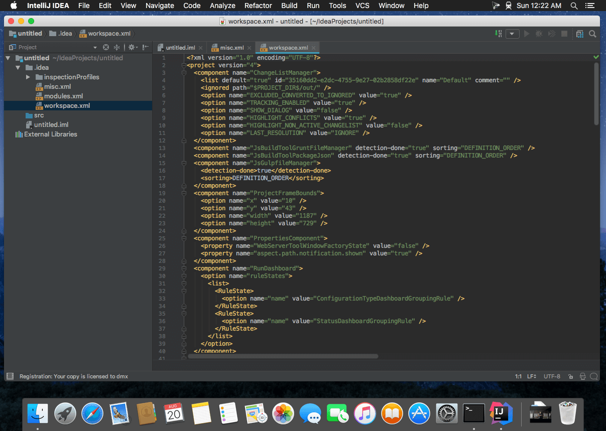Close the untitled.iml tab
The width and height of the screenshot is (606, 431).
(x=200, y=48)
